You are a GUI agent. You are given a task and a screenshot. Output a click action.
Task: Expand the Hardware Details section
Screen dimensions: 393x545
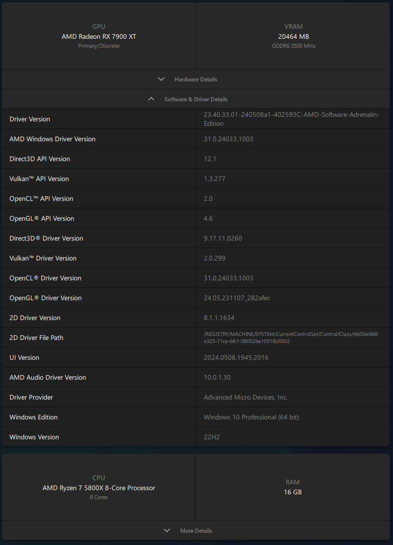[x=196, y=79]
